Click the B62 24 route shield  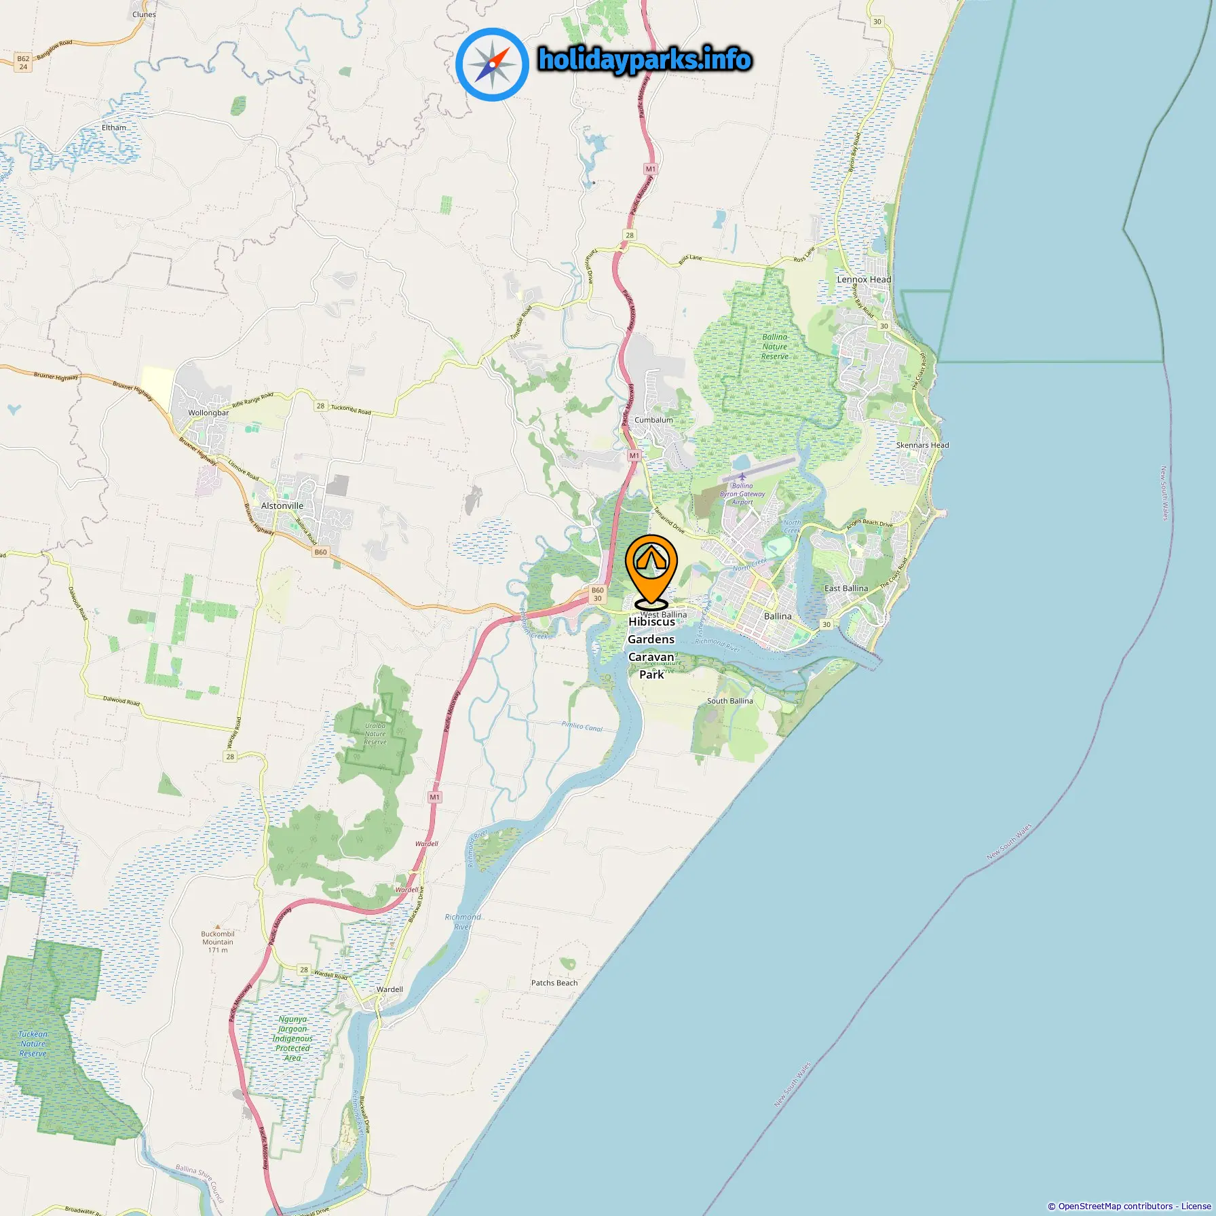pyautogui.click(x=23, y=63)
